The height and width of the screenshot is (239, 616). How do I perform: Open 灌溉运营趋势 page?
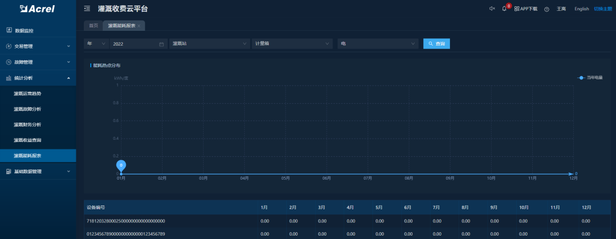[x=38, y=94]
